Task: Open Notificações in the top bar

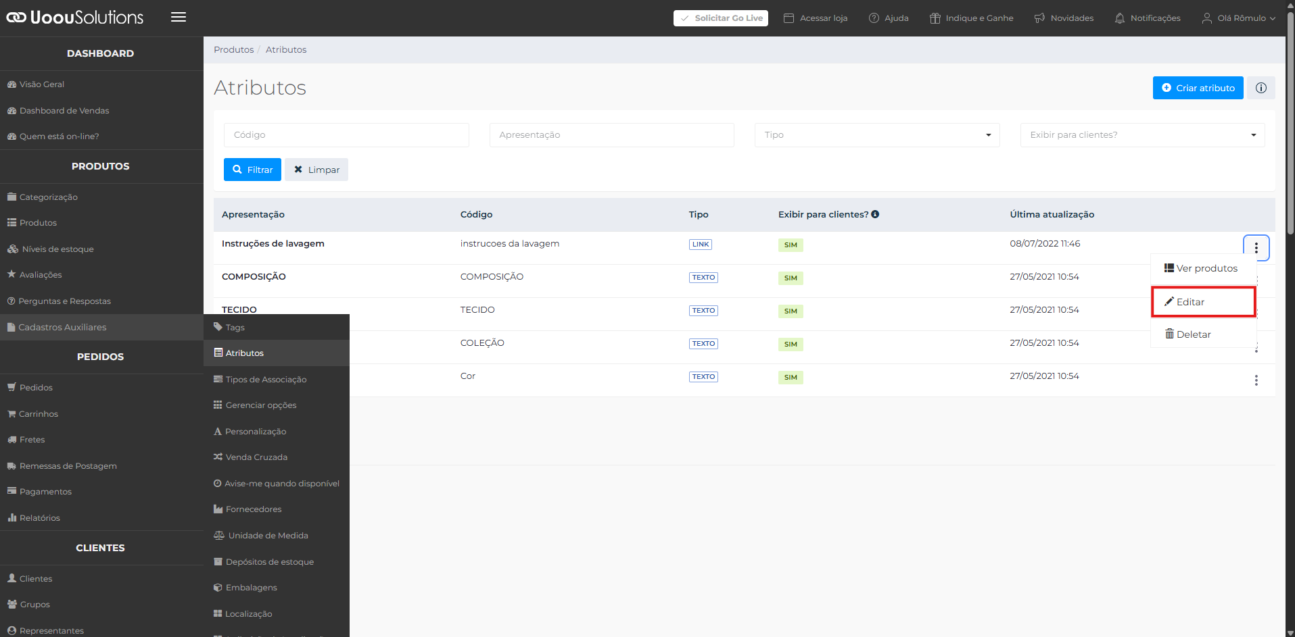Action: point(1147,18)
